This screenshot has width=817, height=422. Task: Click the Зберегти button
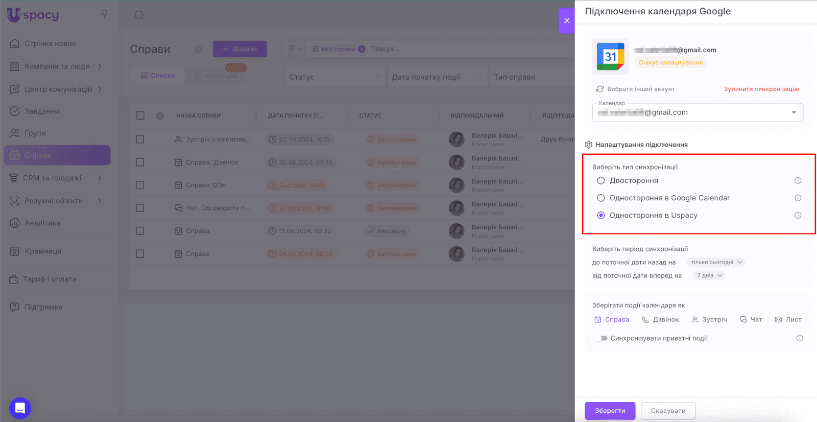click(610, 411)
